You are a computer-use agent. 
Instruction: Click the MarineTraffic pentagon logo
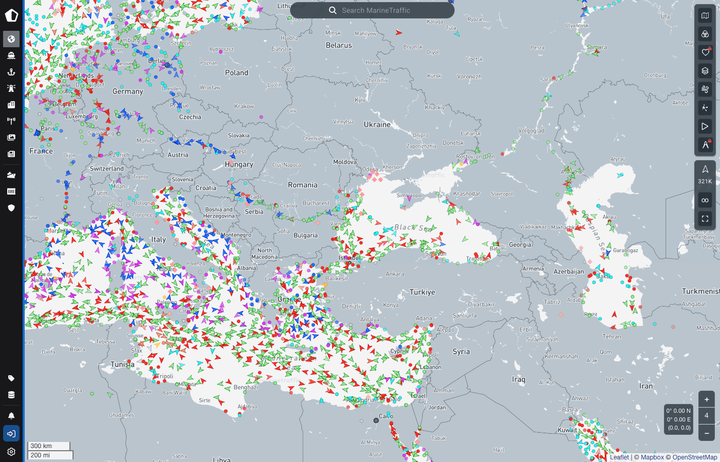point(11,15)
